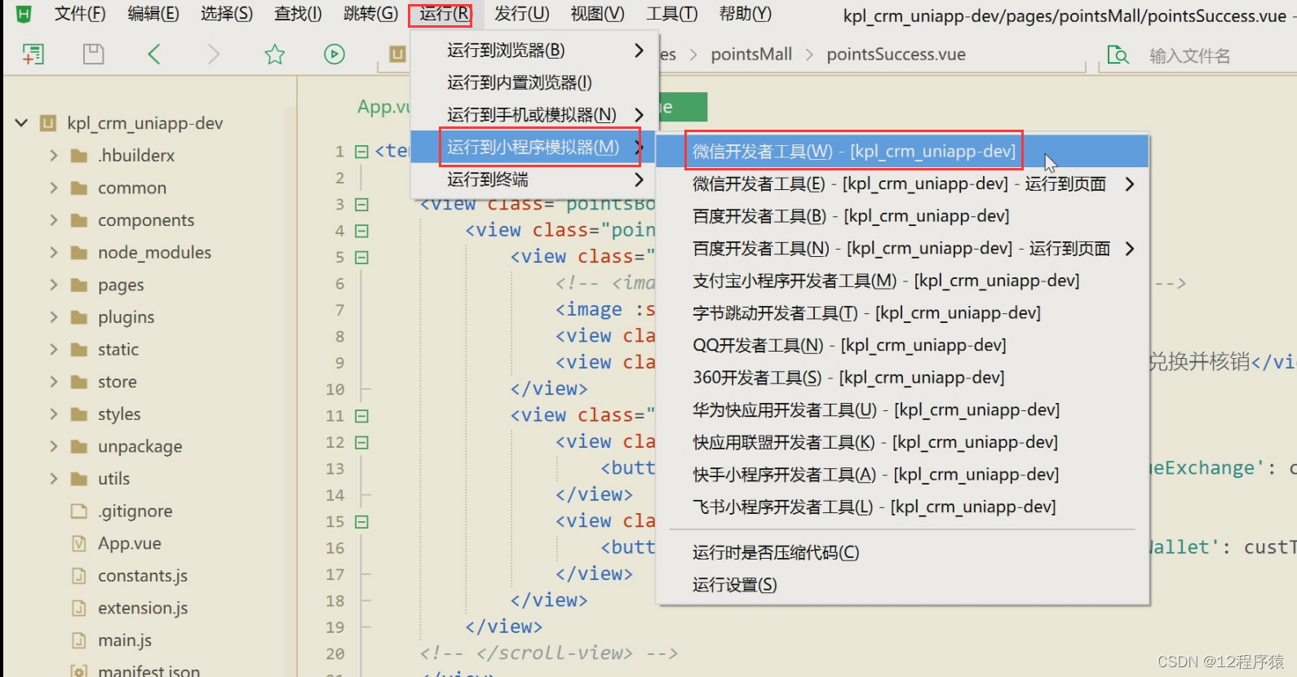The image size is (1297, 677).
Task: Select 运行到终端 menu entry
Action: click(534, 179)
